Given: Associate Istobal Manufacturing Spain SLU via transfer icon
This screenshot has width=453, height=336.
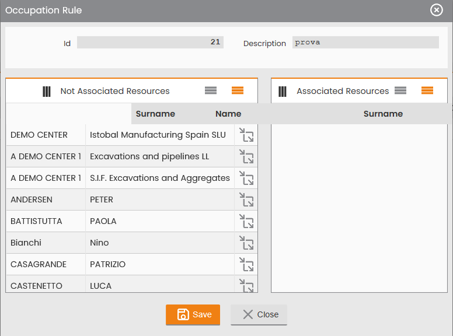Looking at the screenshot, I should click(x=246, y=135).
